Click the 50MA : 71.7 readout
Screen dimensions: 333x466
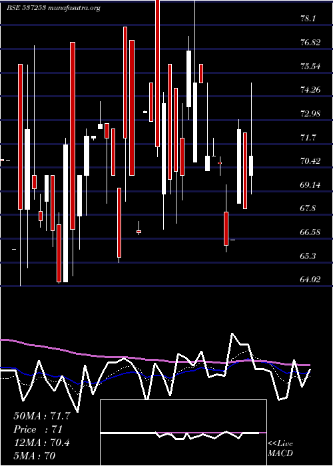tap(42, 416)
